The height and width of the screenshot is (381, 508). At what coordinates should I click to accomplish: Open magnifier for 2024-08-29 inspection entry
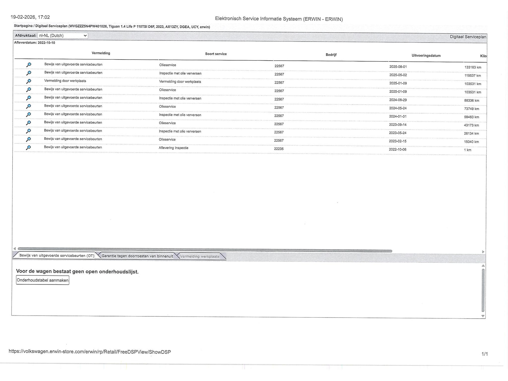point(29,98)
